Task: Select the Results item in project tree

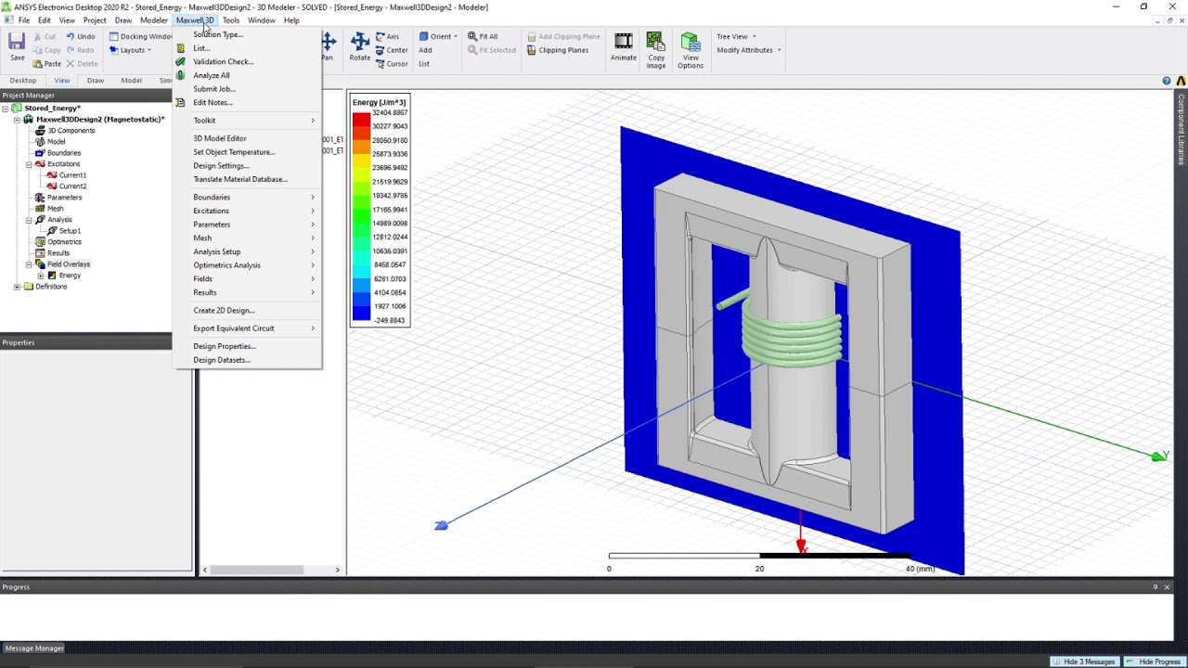Action: (x=58, y=253)
